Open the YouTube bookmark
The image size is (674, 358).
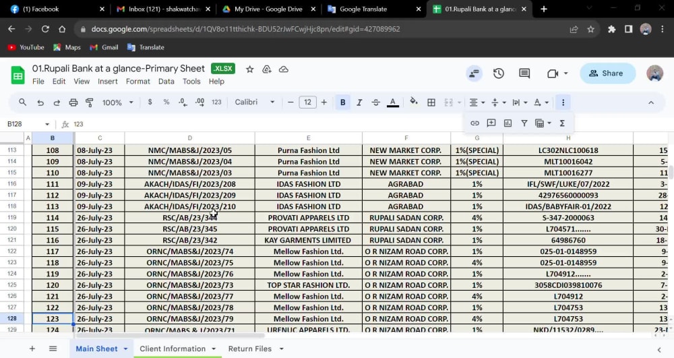click(26, 47)
